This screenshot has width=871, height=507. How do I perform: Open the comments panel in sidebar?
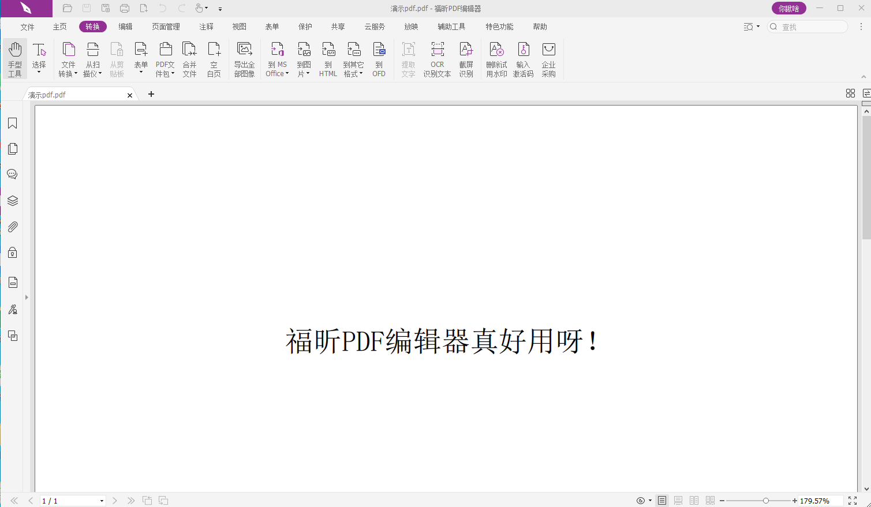click(x=12, y=174)
